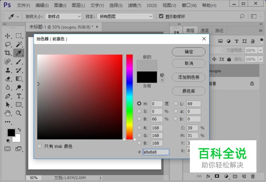Open the 图像(I) menu
The width and height of the screenshot is (266, 182).
pyautogui.click(x=60, y=5)
